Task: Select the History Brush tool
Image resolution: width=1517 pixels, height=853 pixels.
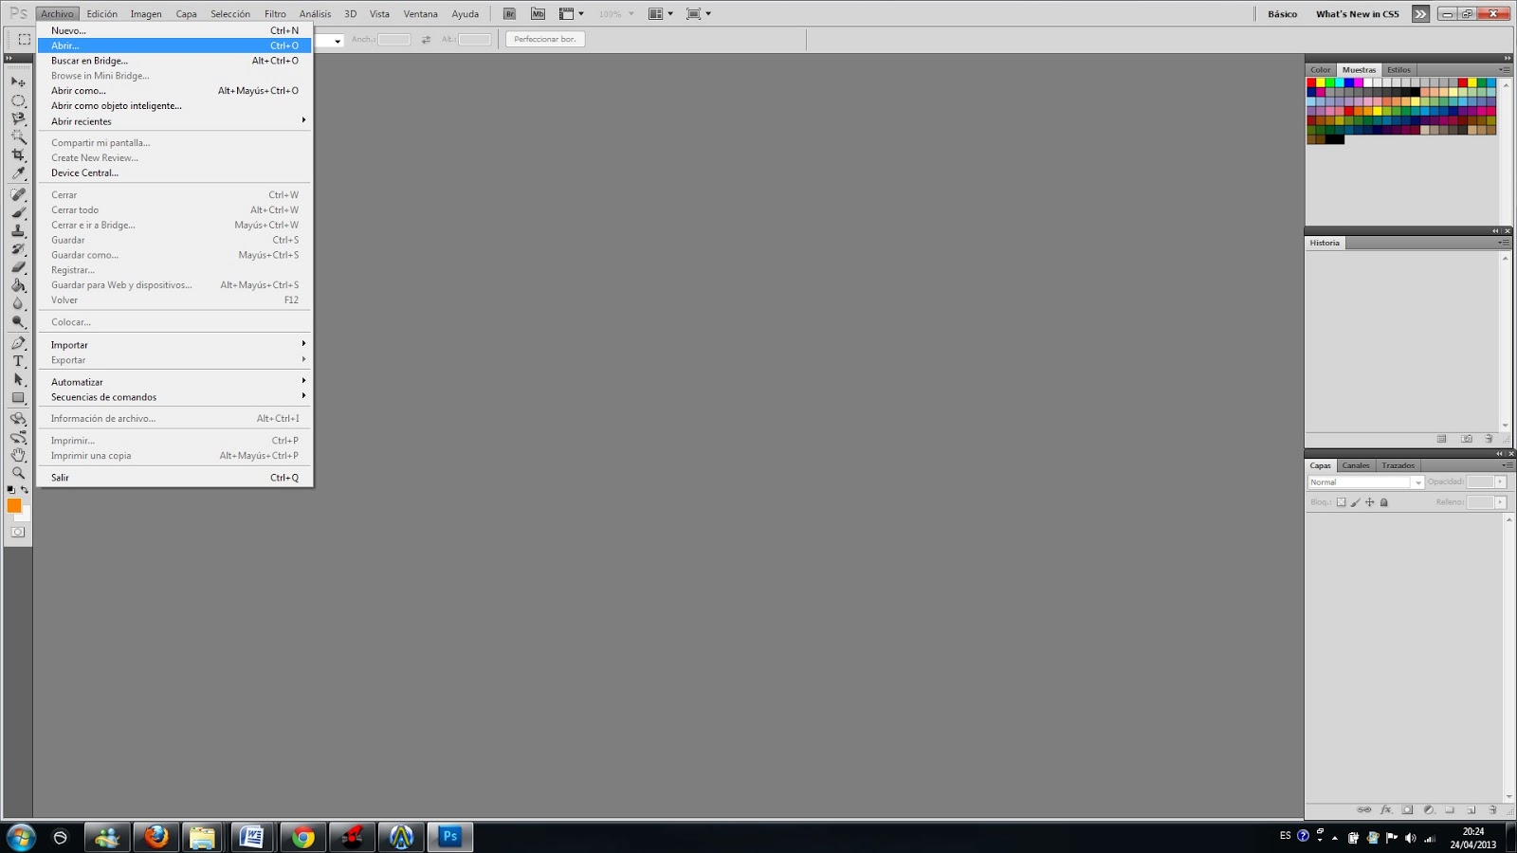Action: coord(18,249)
